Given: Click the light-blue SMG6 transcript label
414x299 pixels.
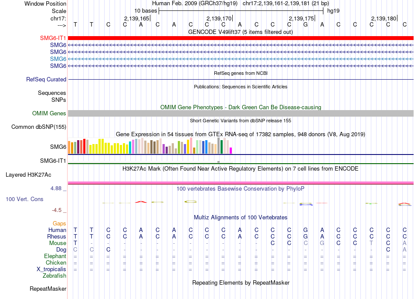Looking at the screenshot, I should [x=58, y=59].
